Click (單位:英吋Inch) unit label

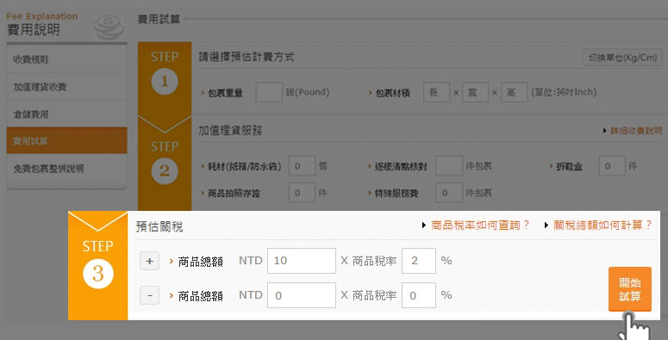point(564,92)
